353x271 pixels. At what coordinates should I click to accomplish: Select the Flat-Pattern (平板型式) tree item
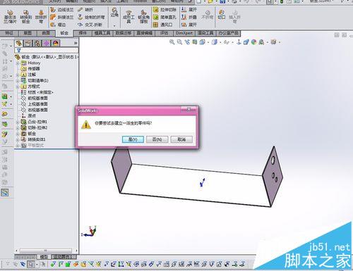pos(32,146)
